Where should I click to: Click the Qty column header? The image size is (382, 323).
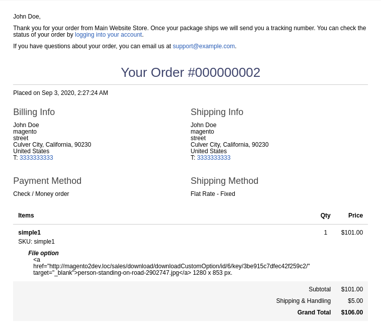tap(326, 216)
